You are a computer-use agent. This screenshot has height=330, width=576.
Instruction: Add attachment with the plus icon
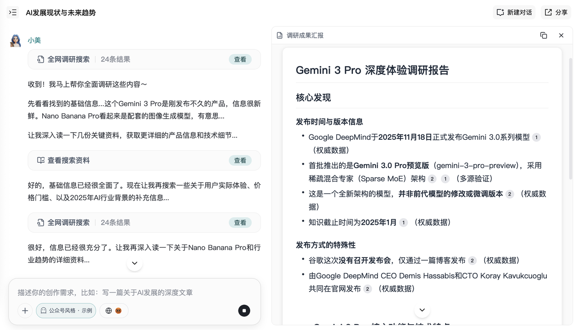click(x=25, y=311)
